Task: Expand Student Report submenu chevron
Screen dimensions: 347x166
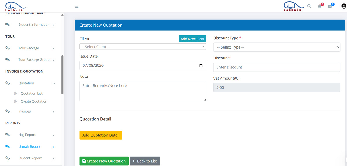Action: pyautogui.click(x=53, y=158)
